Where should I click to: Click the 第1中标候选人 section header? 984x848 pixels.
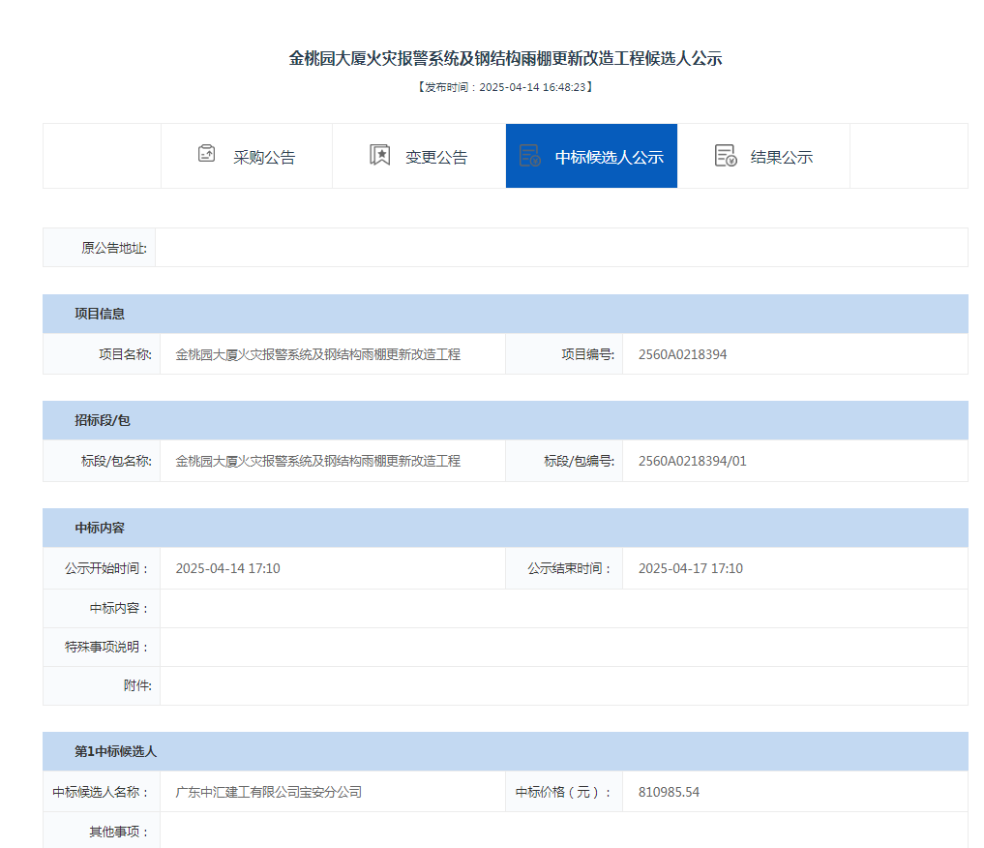tap(505, 751)
